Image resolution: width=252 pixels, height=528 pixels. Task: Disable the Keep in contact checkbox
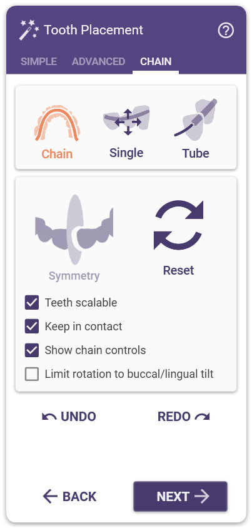tap(32, 327)
